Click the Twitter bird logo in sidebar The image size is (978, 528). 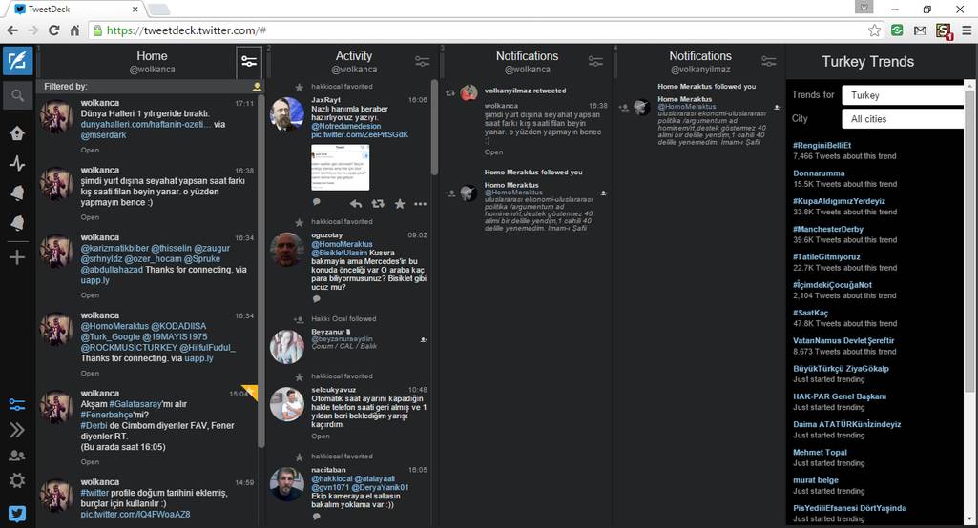click(17, 514)
